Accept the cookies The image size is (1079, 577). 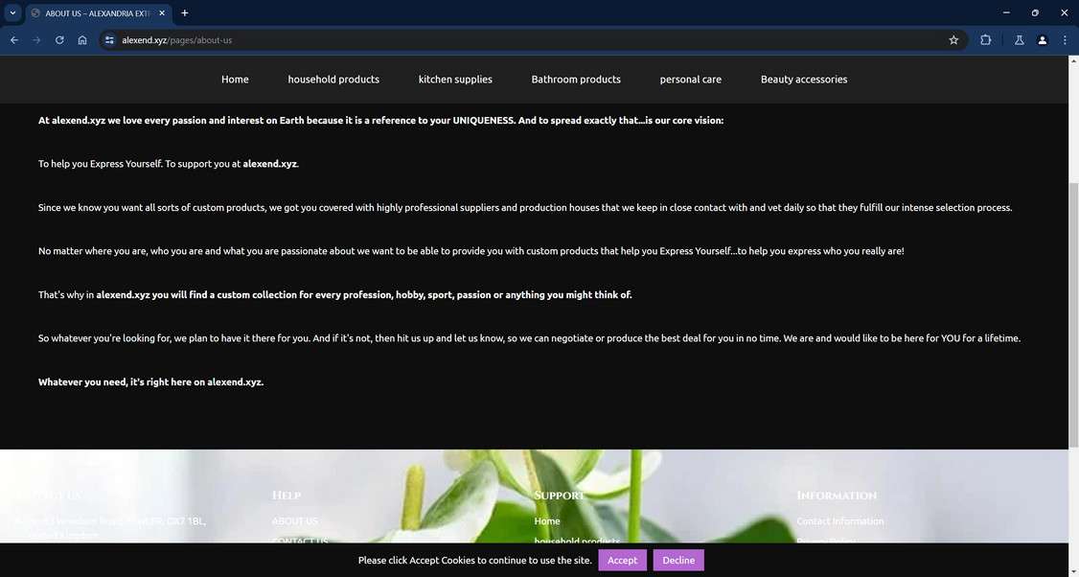point(622,560)
